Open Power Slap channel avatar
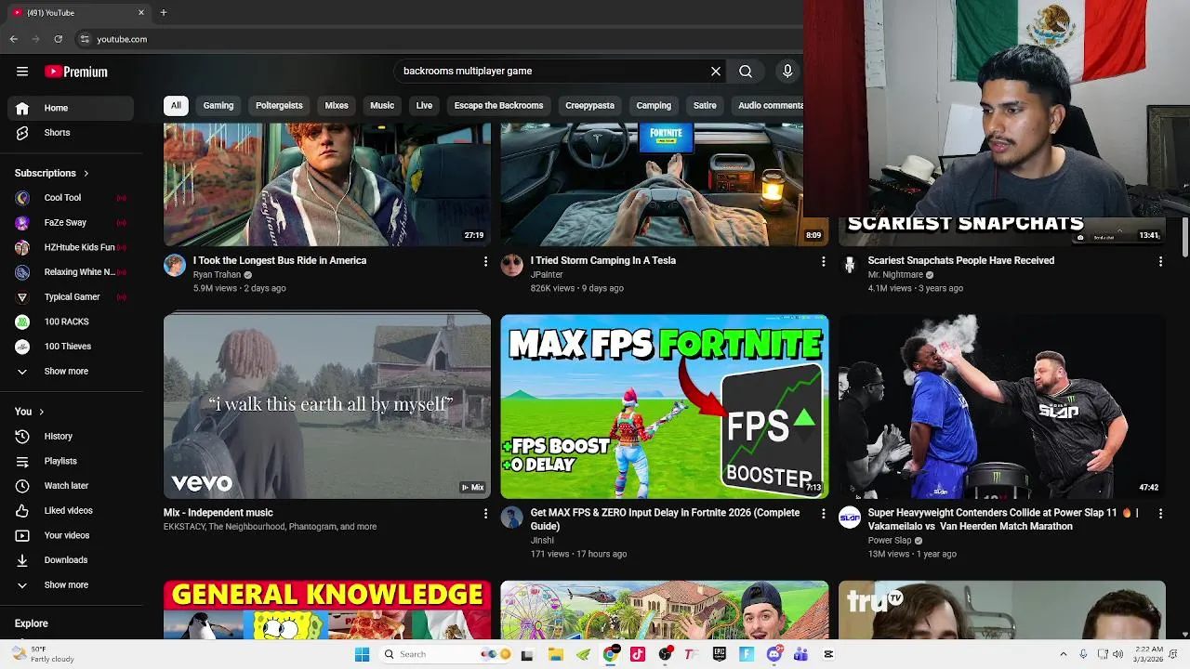Image resolution: width=1190 pixels, height=669 pixels. pos(850,518)
